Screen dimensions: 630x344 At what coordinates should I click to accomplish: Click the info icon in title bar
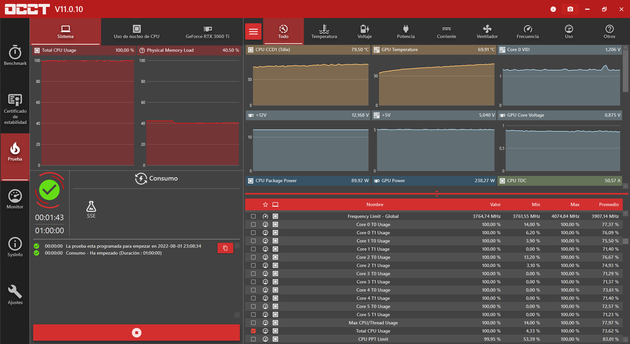pyautogui.click(x=553, y=9)
